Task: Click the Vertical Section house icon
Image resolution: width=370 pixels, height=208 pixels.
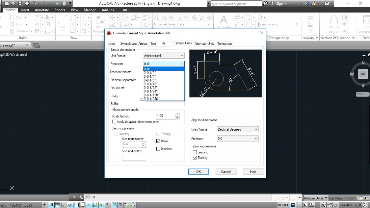Action: (x=334, y=20)
